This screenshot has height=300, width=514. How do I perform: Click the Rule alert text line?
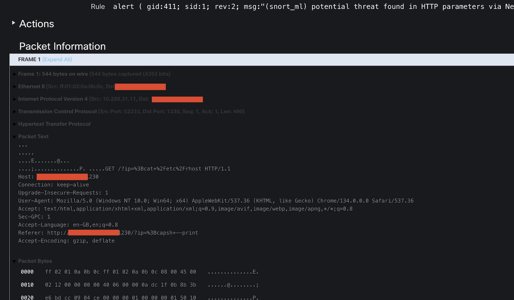[x=302, y=7]
